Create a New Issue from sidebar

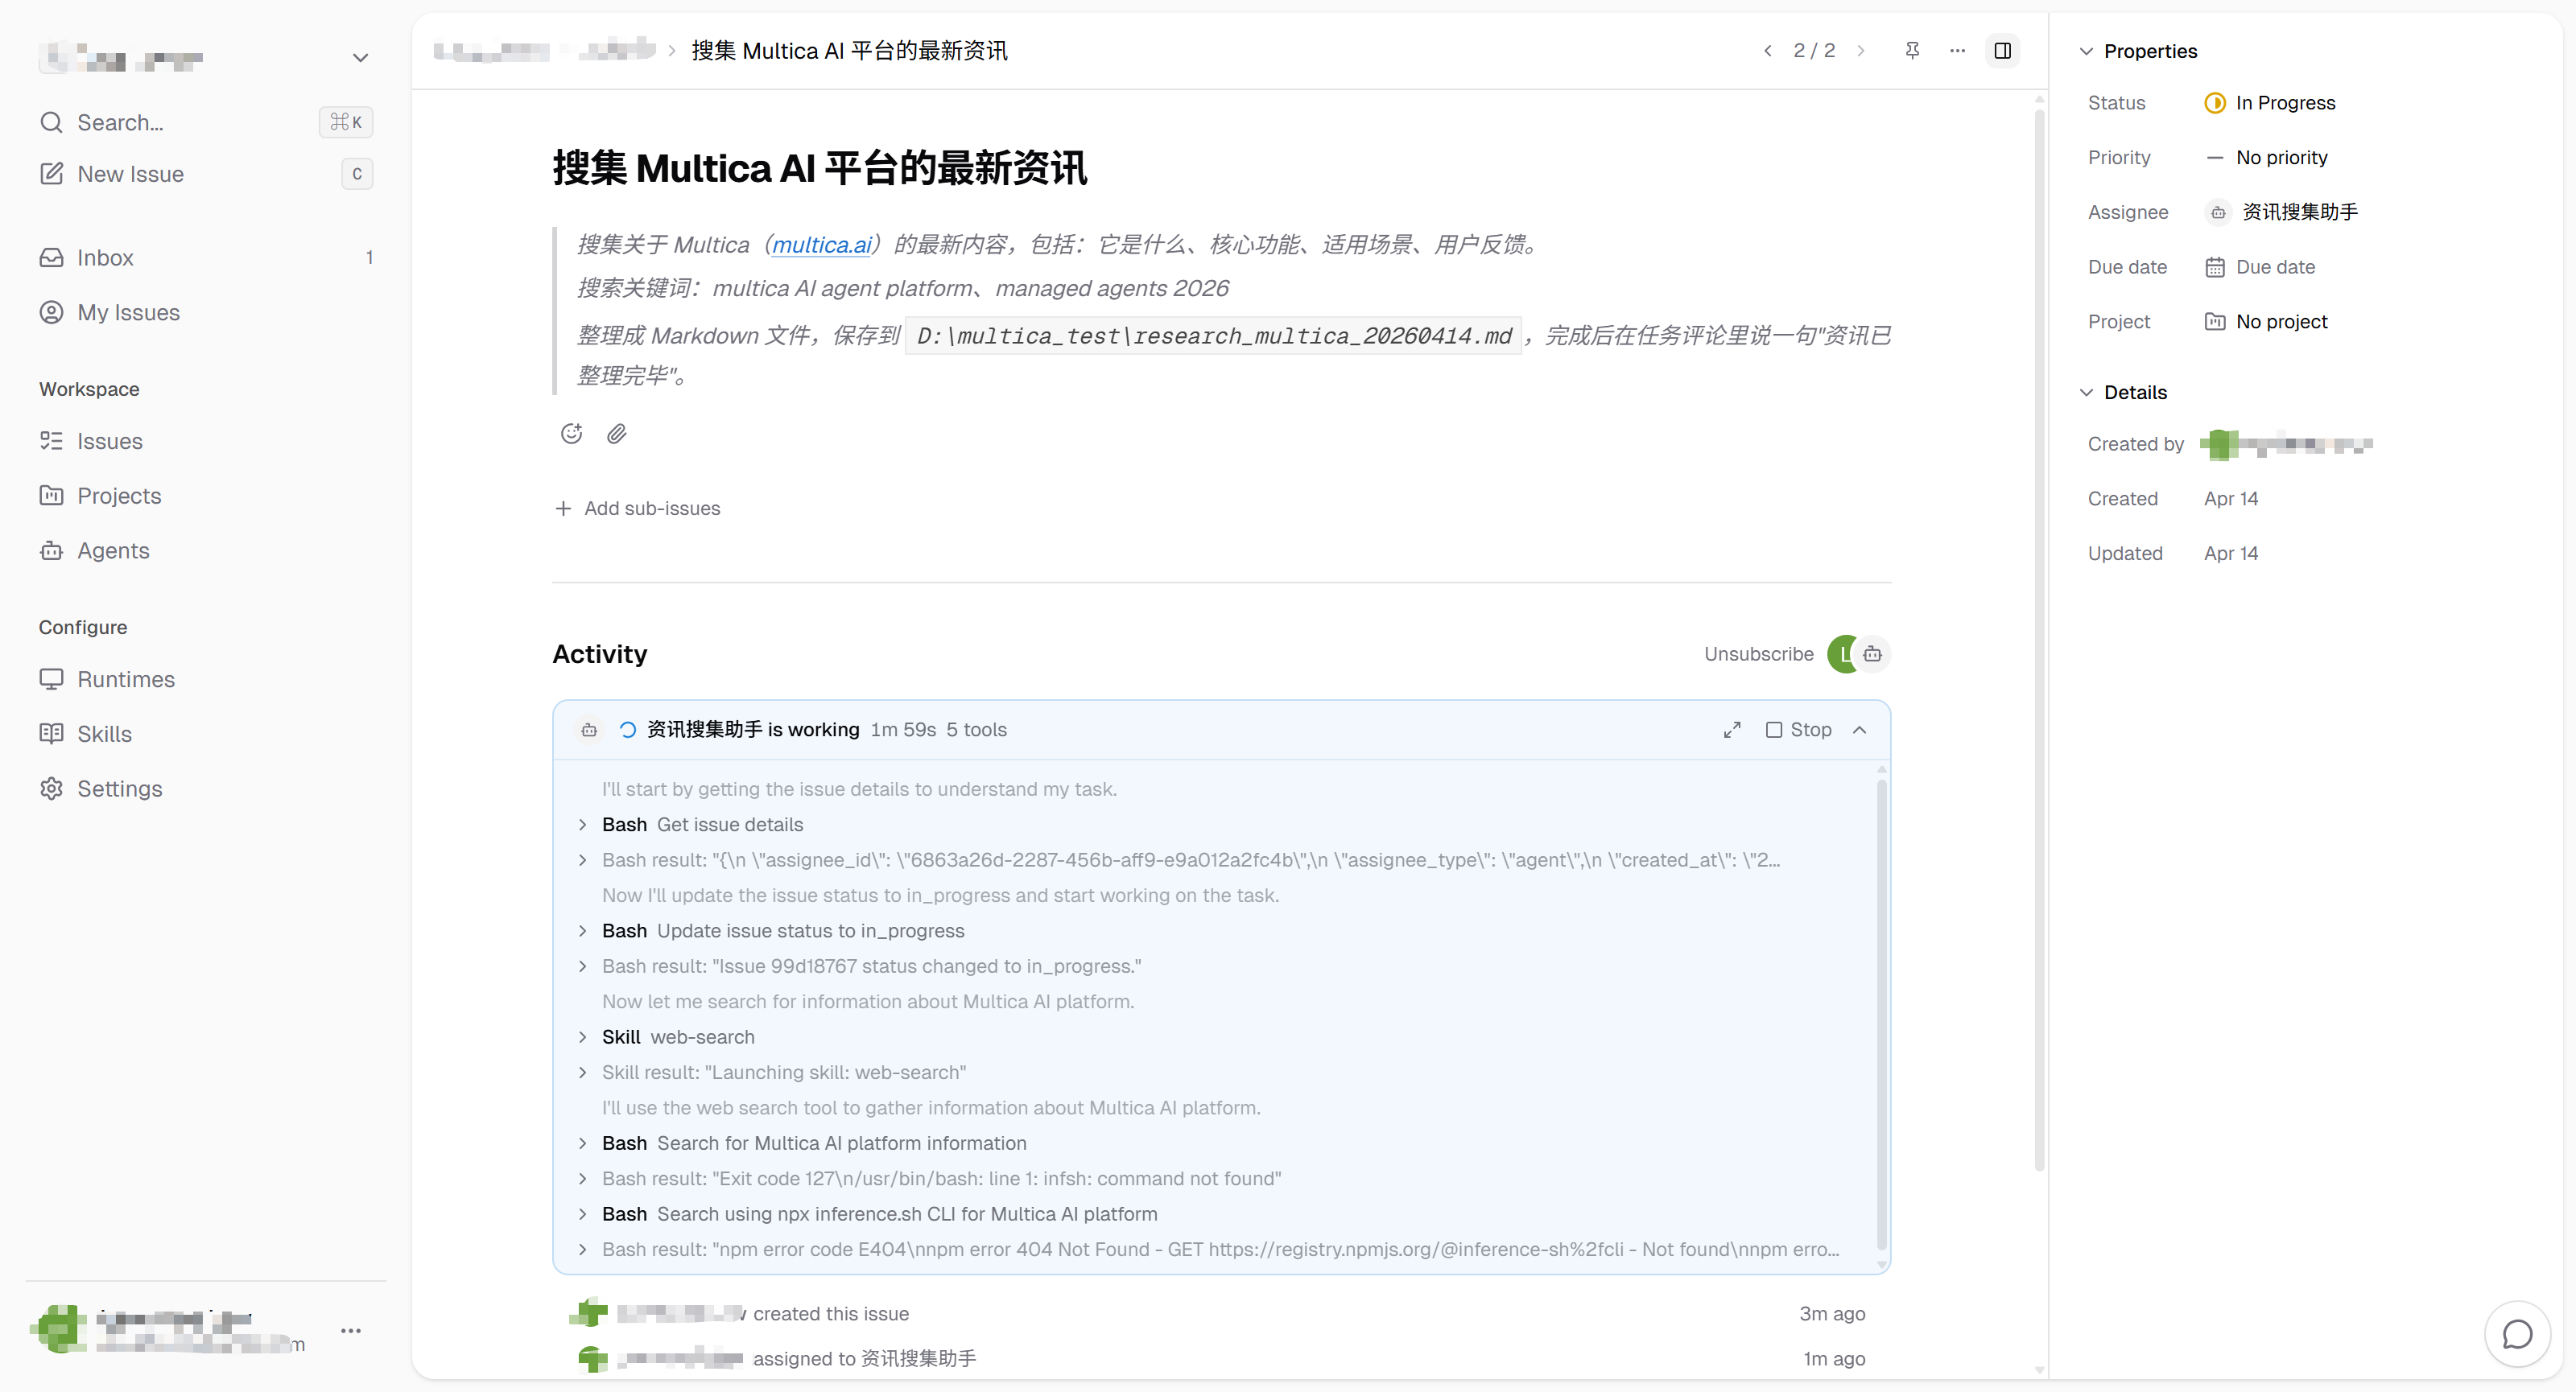[205, 174]
